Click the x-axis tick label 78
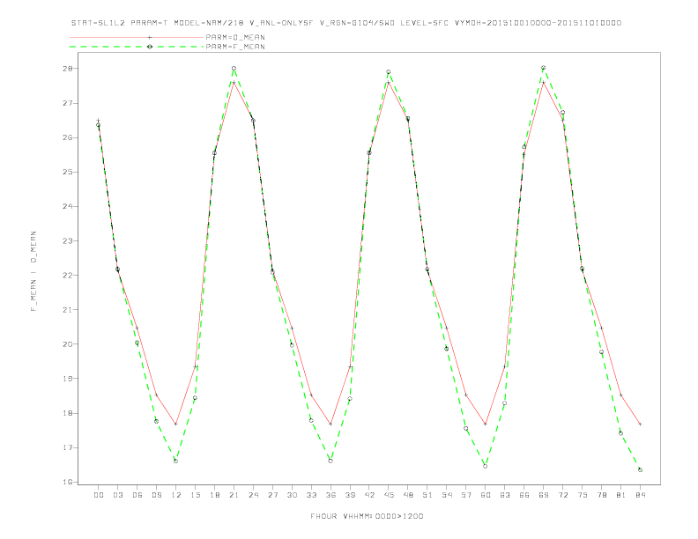This screenshot has height=539, width=698. (601, 495)
